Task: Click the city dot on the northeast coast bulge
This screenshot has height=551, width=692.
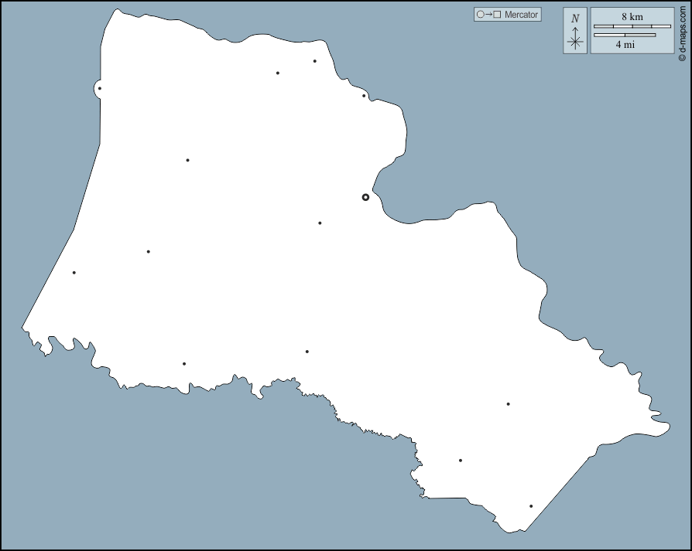Action: [x=364, y=96]
